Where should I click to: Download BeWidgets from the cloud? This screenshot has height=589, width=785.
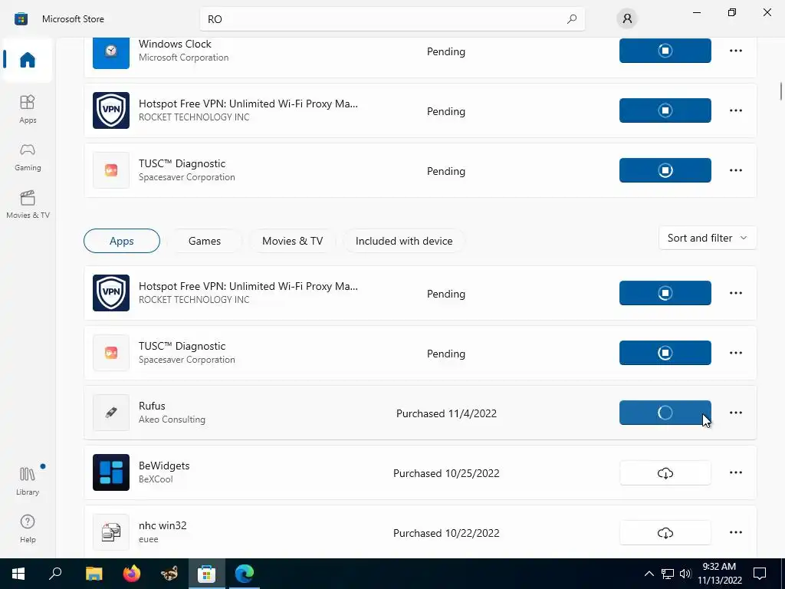[665, 472]
